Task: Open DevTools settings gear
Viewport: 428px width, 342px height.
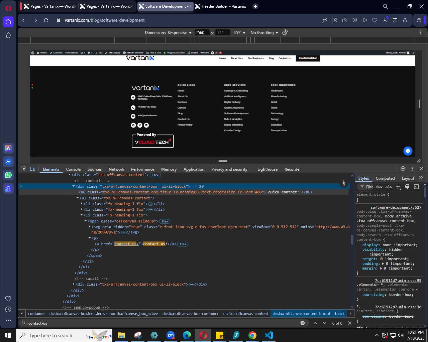Action: (403, 169)
